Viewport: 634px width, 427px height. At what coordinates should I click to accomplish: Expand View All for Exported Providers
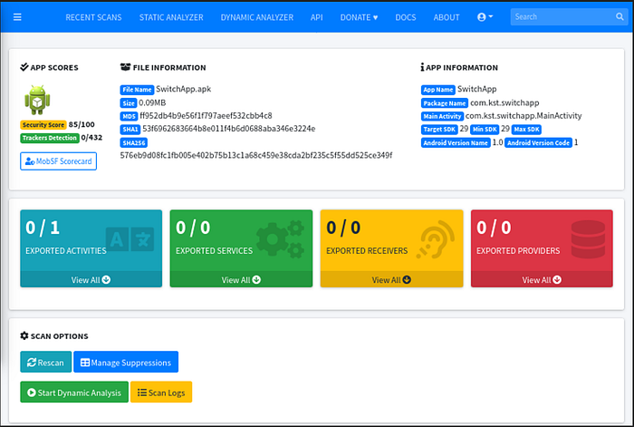(x=542, y=279)
